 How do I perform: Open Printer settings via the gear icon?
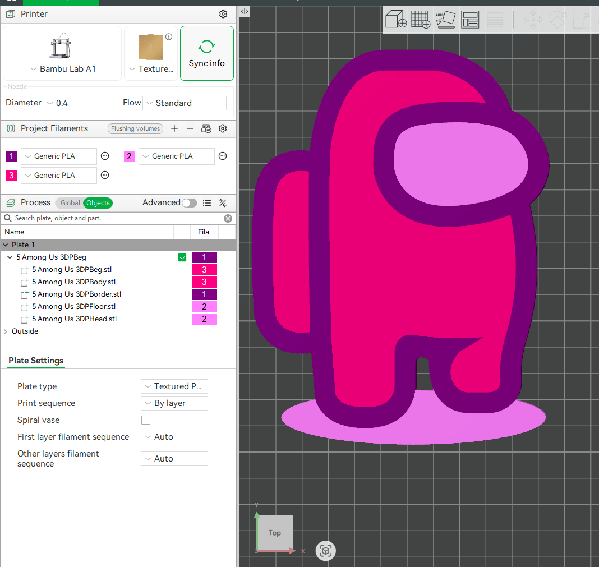pos(223,14)
